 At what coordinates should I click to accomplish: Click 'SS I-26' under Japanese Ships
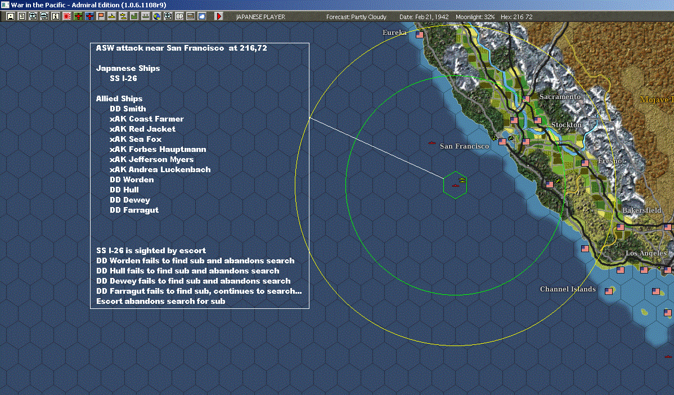pos(123,78)
